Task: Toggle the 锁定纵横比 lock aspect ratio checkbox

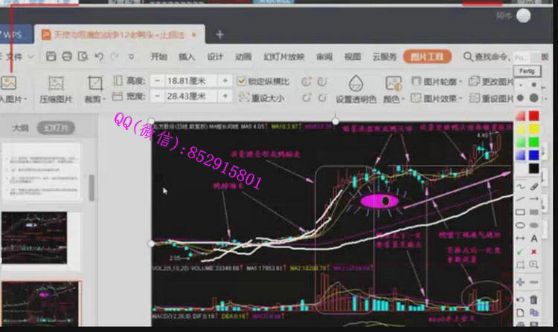Action: tap(242, 81)
